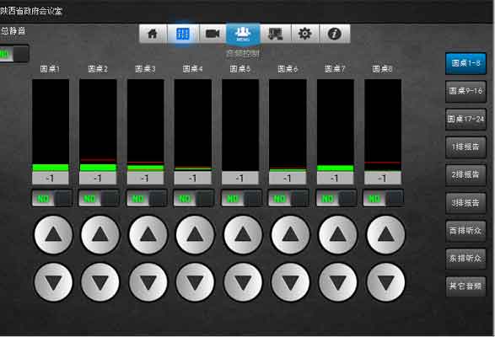This screenshot has height=337, width=495.
Task: Toggle the NO mute switch under 圆桌5
Action: point(242,199)
